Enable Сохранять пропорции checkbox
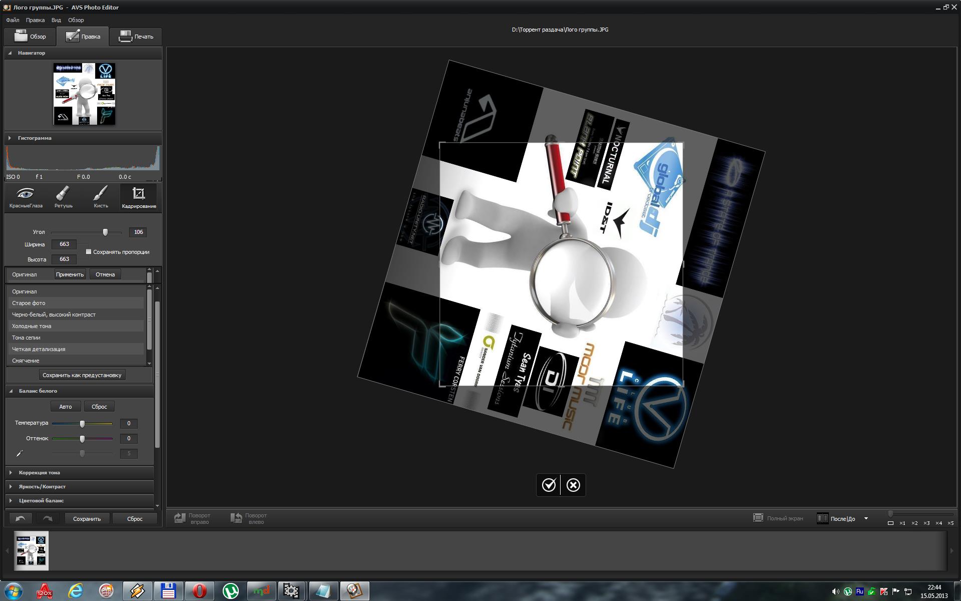The image size is (961, 601). click(89, 252)
